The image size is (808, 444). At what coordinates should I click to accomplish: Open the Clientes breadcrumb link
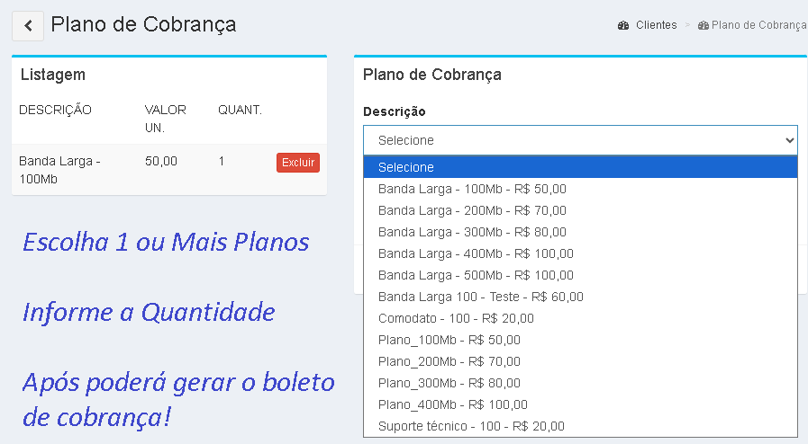656,25
